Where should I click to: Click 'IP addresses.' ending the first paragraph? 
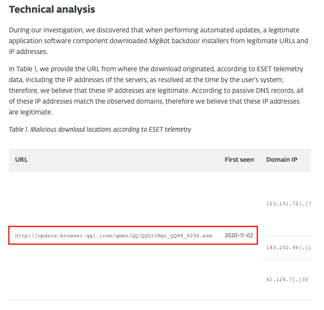pyautogui.click(x=28, y=52)
